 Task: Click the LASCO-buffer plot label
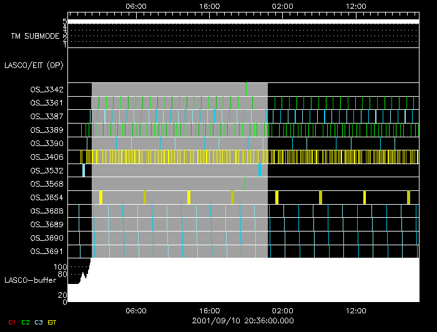click(x=30, y=280)
